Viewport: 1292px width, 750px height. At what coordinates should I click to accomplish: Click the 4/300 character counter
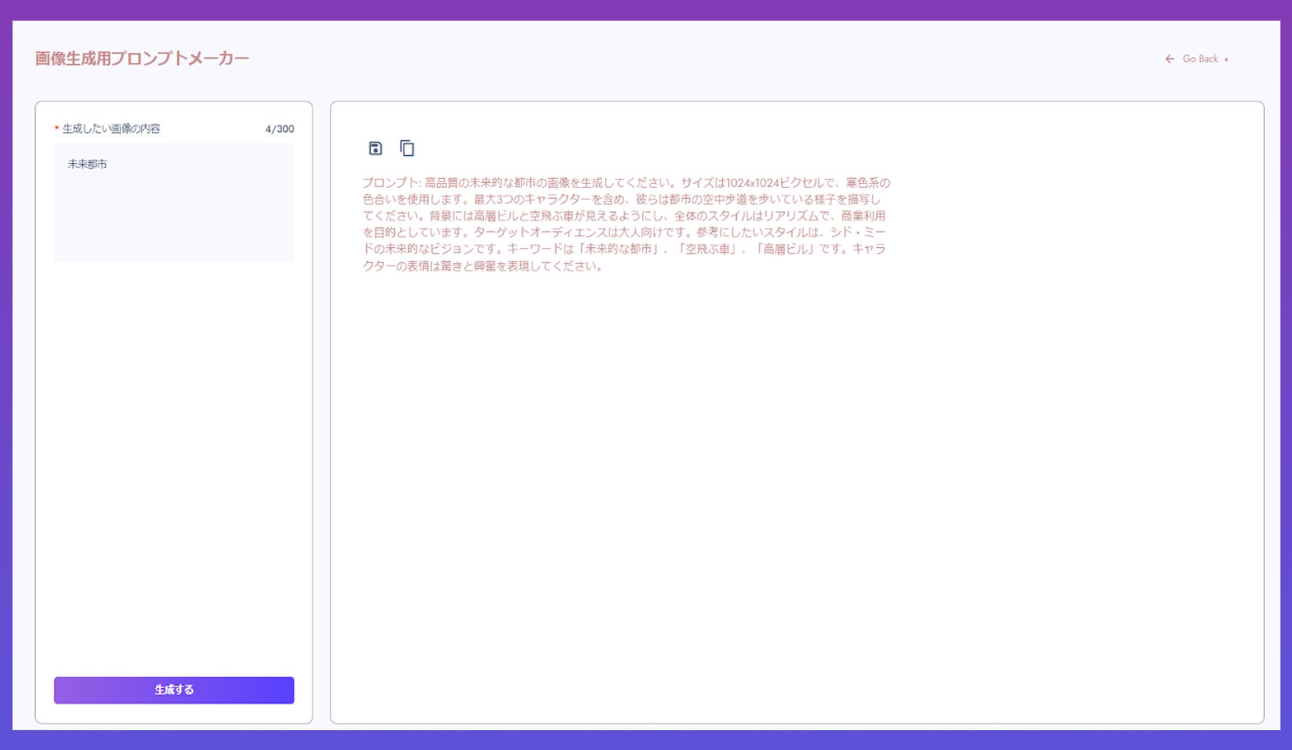280,129
